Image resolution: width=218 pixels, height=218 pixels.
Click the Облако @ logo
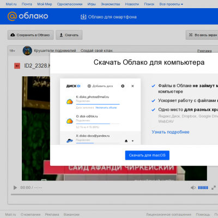(x=28, y=16)
